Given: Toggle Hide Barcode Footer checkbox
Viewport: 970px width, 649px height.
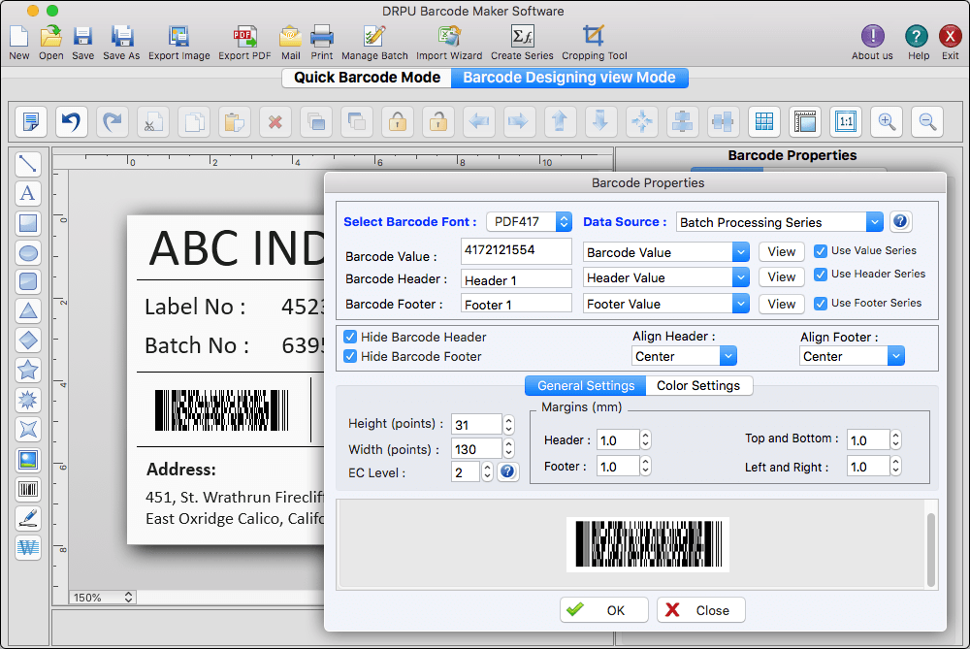Looking at the screenshot, I should (350, 356).
